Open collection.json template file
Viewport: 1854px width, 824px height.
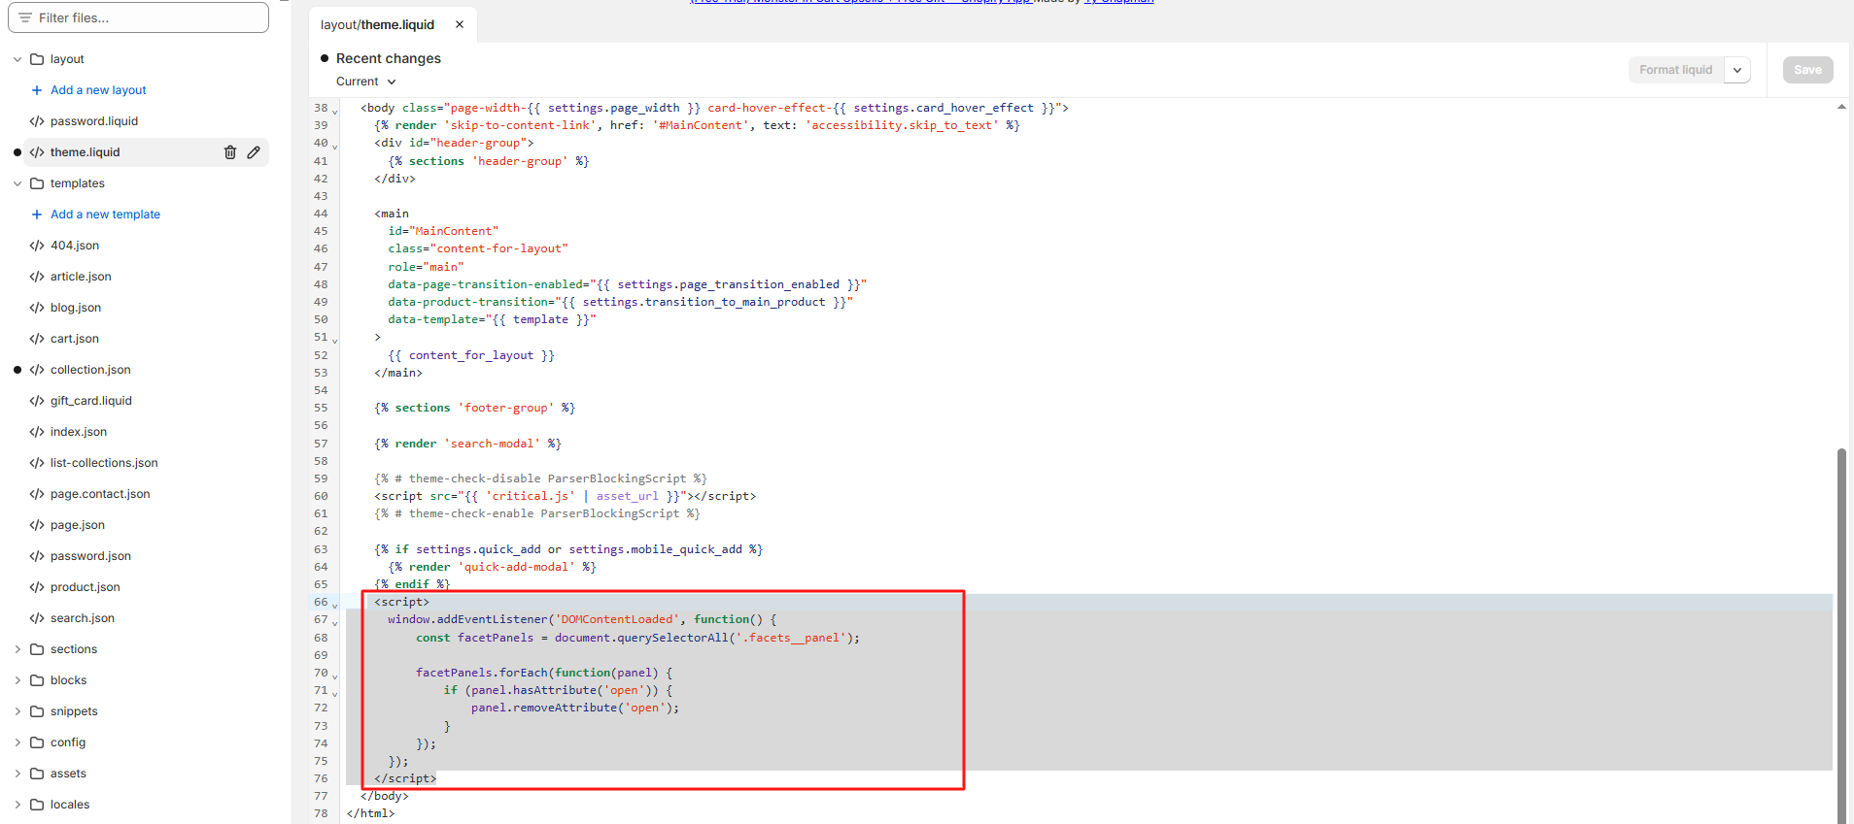coord(90,370)
